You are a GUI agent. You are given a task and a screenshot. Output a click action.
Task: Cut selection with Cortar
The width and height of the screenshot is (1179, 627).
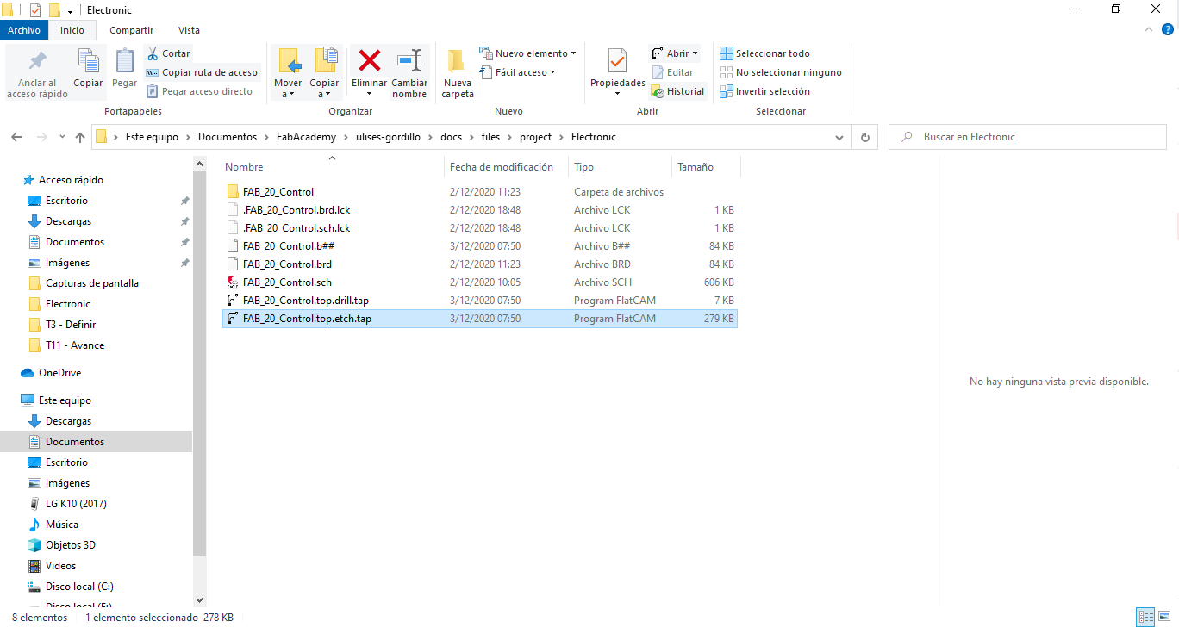pos(169,53)
